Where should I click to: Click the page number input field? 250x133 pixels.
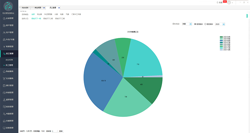pyautogui.click(x=54, y=131)
